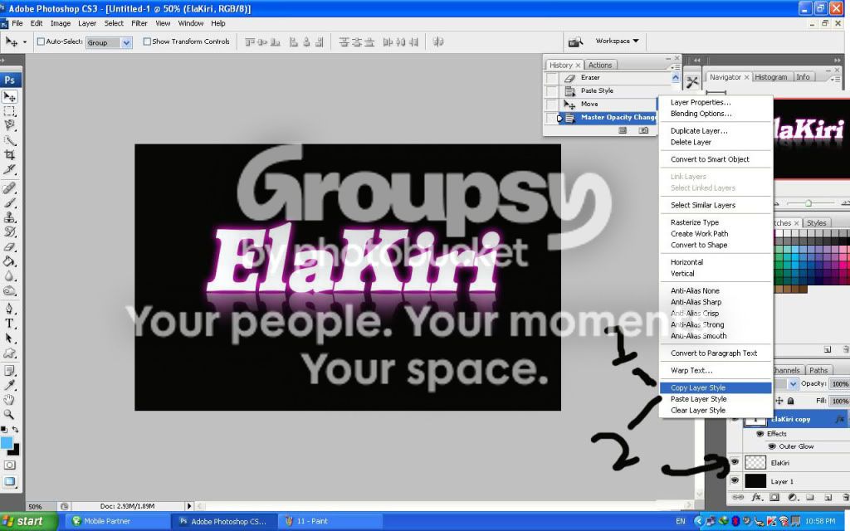
Task: Open the status bar info arrow
Action: (189, 506)
